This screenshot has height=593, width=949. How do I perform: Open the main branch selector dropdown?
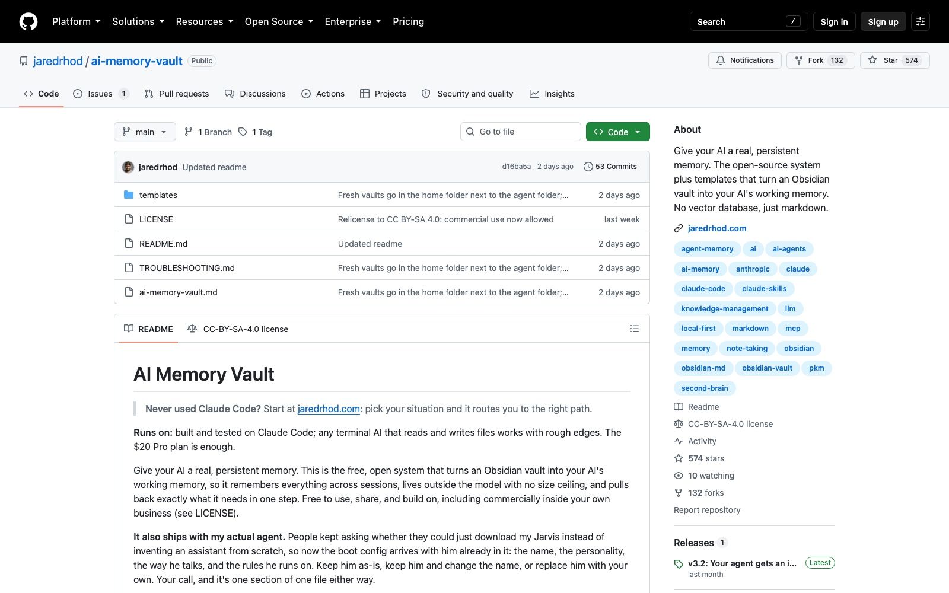145,132
